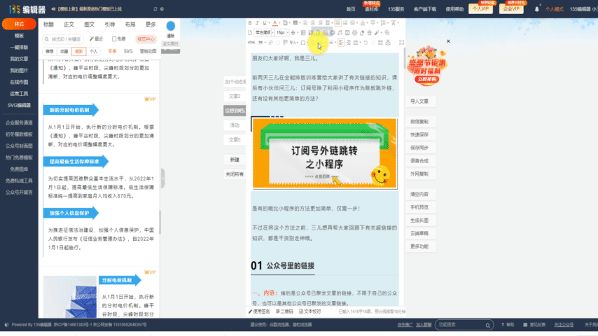Switch to HTML source view
Viewport: 598px width, 336px height.
tap(251, 42)
